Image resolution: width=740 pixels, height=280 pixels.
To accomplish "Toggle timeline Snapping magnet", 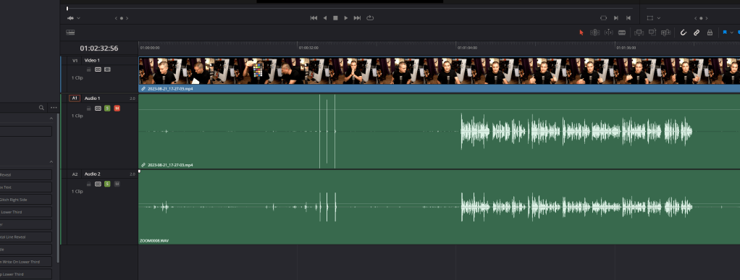I will (683, 33).
